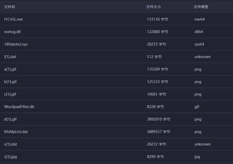Sort by the 文件大小 column header
233x164 pixels.
coord(154,7)
